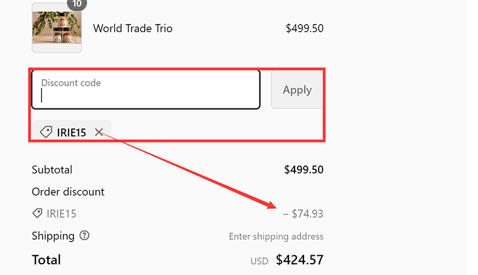Click the Enter shipping address text
Screen dimensions: 478x275
coord(276,236)
